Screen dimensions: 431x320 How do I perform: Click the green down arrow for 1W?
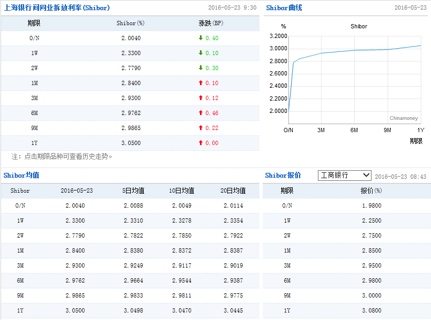click(200, 53)
